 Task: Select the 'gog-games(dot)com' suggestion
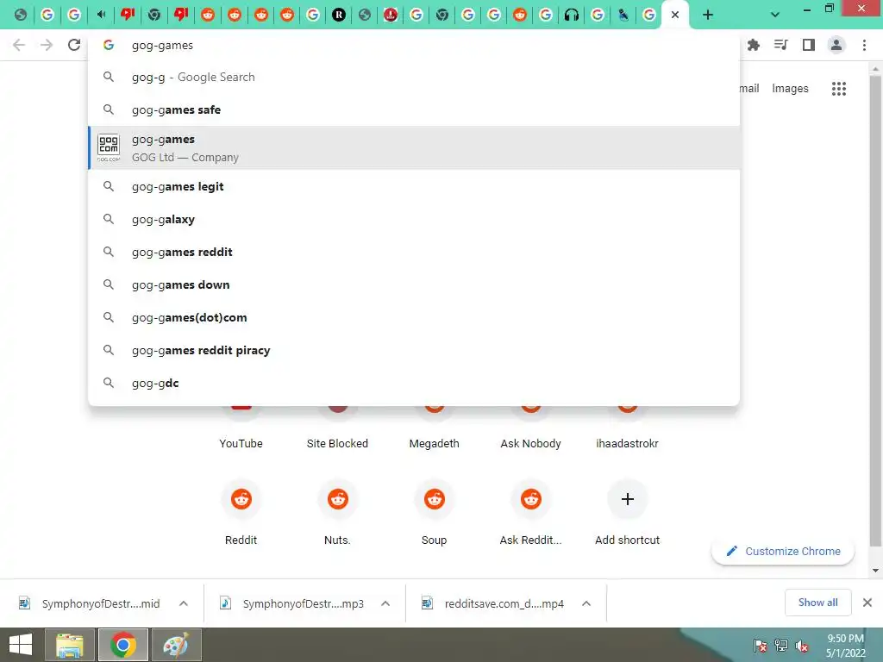coord(413,317)
